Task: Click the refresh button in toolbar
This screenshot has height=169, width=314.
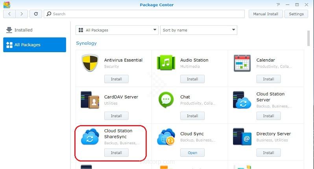Action: (x=36, y=14)
